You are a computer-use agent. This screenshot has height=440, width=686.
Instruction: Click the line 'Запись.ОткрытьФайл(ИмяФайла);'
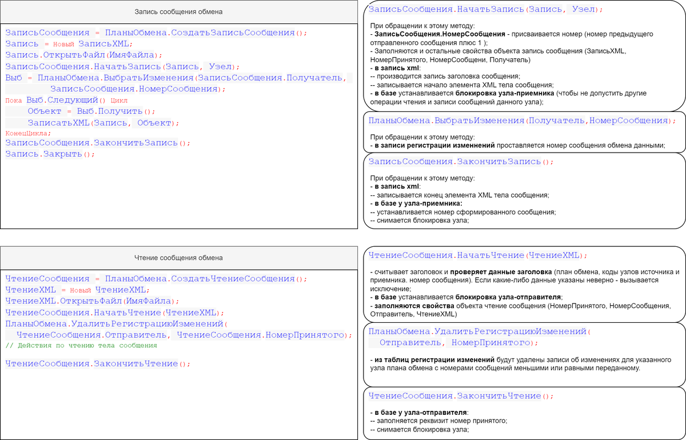click(x=84, y=55)
